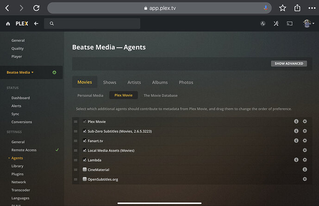Viewport: 319px width, 206px height.
Task: Open the Activity pulse icon
Action: tap(263, 24)
